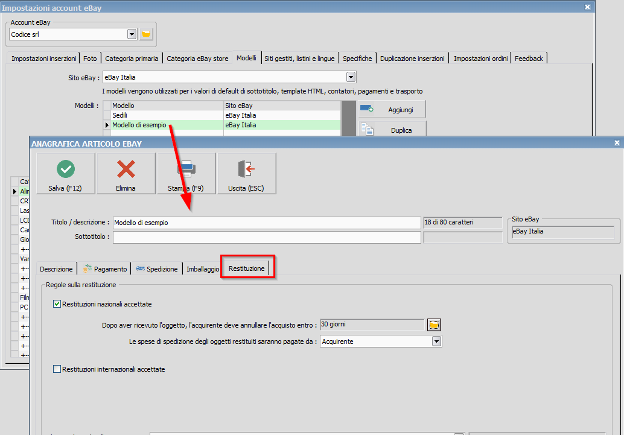The height and width of the screenshot is (435, 624).
Task: Open Account eBay Codice srl dropdown
Action: tap(132, 34)
